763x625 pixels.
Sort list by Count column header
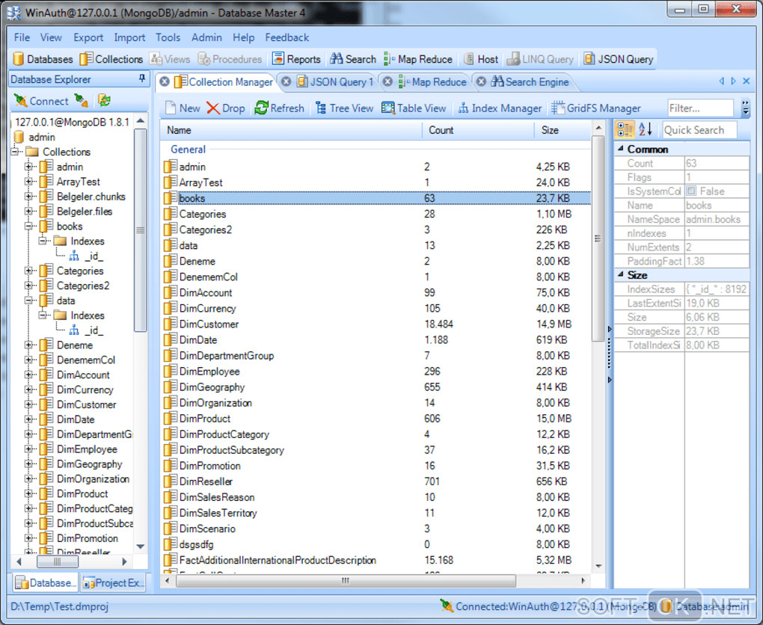tap(478, 130)
